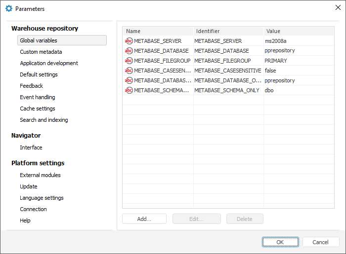Viewport: 346px width, 254px height.
Task: Go to Application development settings
Action: tap(49, 63)
